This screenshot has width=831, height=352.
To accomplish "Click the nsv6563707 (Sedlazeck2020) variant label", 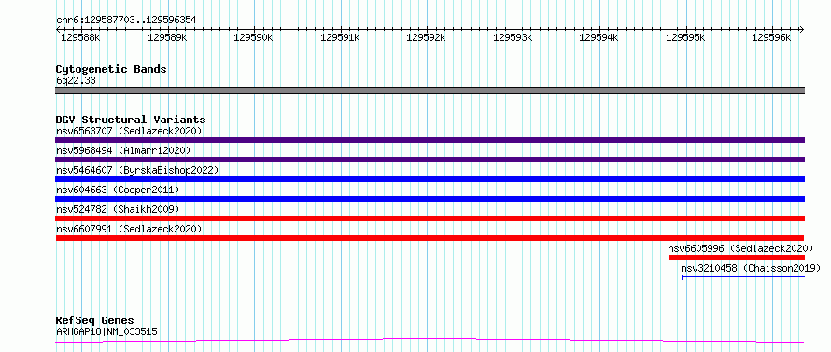I will coord(129,131).
